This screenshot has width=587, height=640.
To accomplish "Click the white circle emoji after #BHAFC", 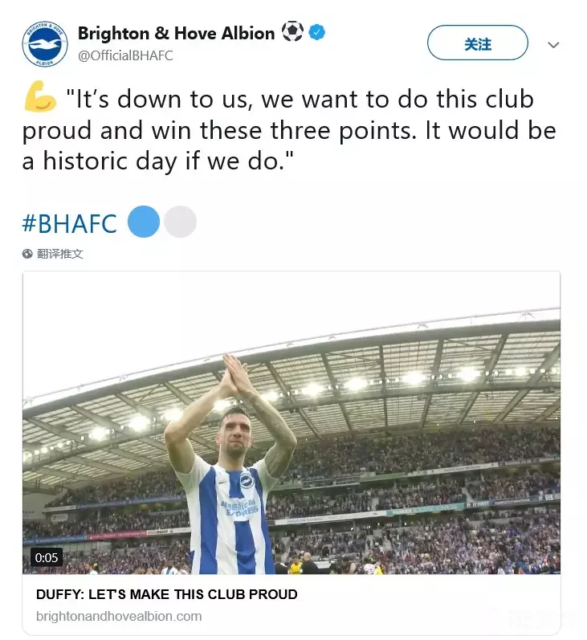I will [x=180, y=222].
